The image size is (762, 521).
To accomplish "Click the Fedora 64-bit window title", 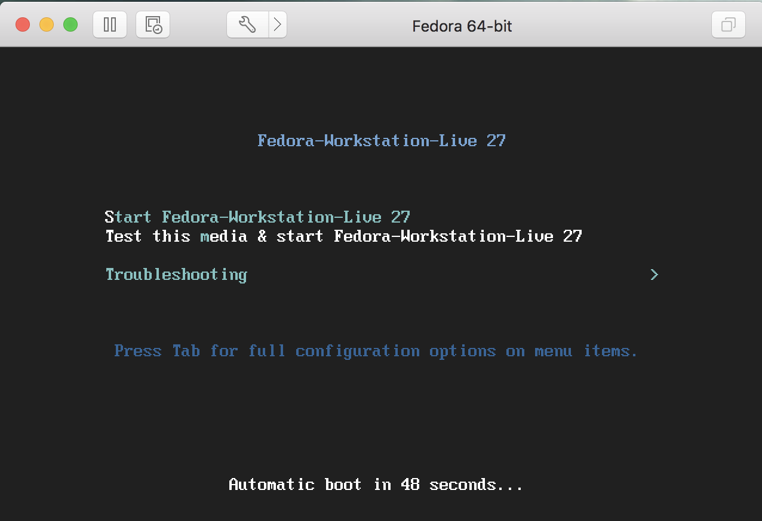I will click(462, 26).
